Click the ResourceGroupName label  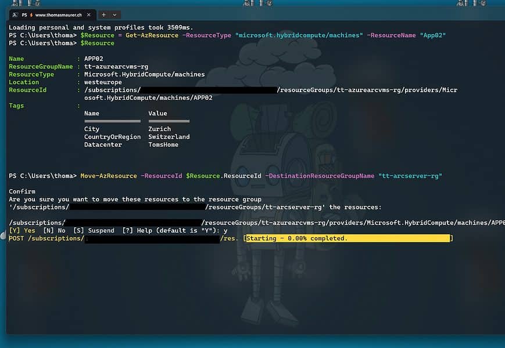[41, 67]
